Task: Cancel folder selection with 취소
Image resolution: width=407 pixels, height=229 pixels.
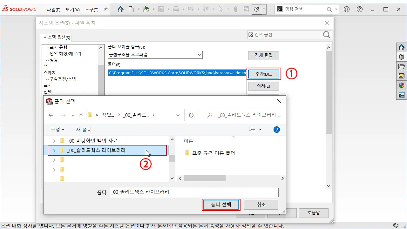Action: click(x=261, y=205)
